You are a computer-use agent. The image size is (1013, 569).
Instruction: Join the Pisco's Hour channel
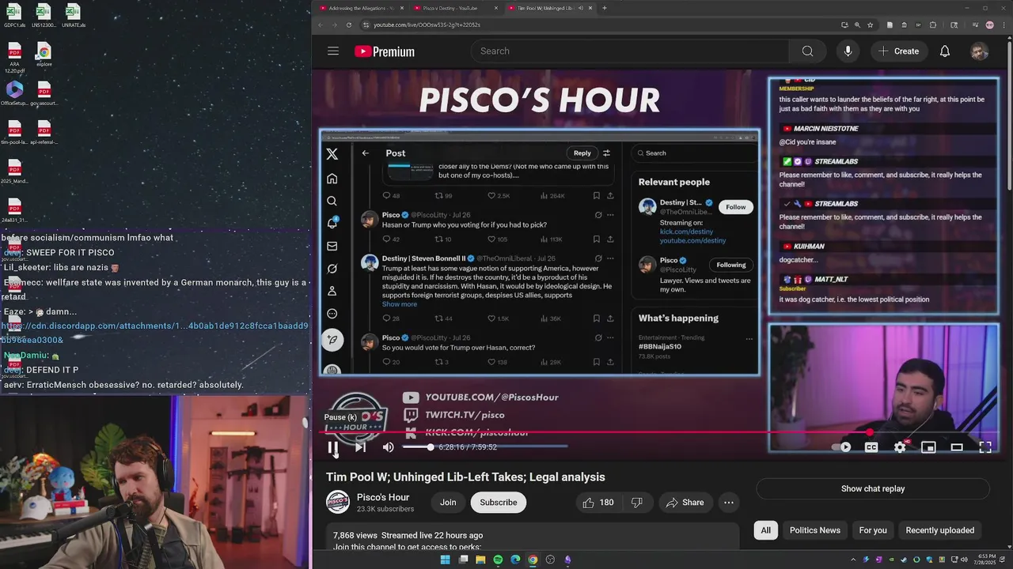pos(448,503)
